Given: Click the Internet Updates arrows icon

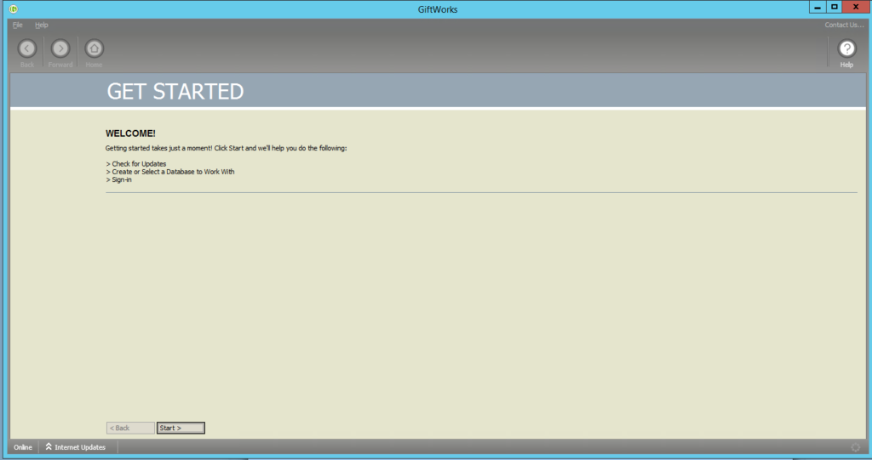Looking at the screenshot, I should 49,446.
